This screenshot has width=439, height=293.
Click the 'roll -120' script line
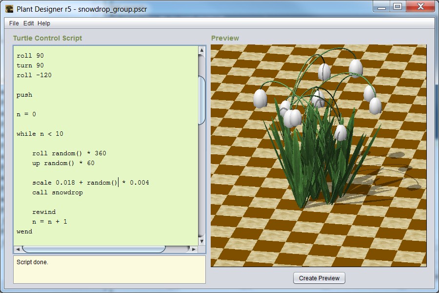[34, 75]
